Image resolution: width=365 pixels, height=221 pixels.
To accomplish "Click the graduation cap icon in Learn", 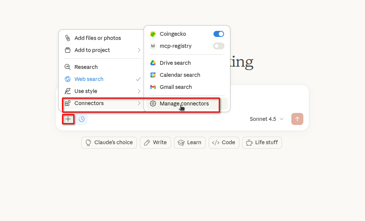I will (181, 143).
